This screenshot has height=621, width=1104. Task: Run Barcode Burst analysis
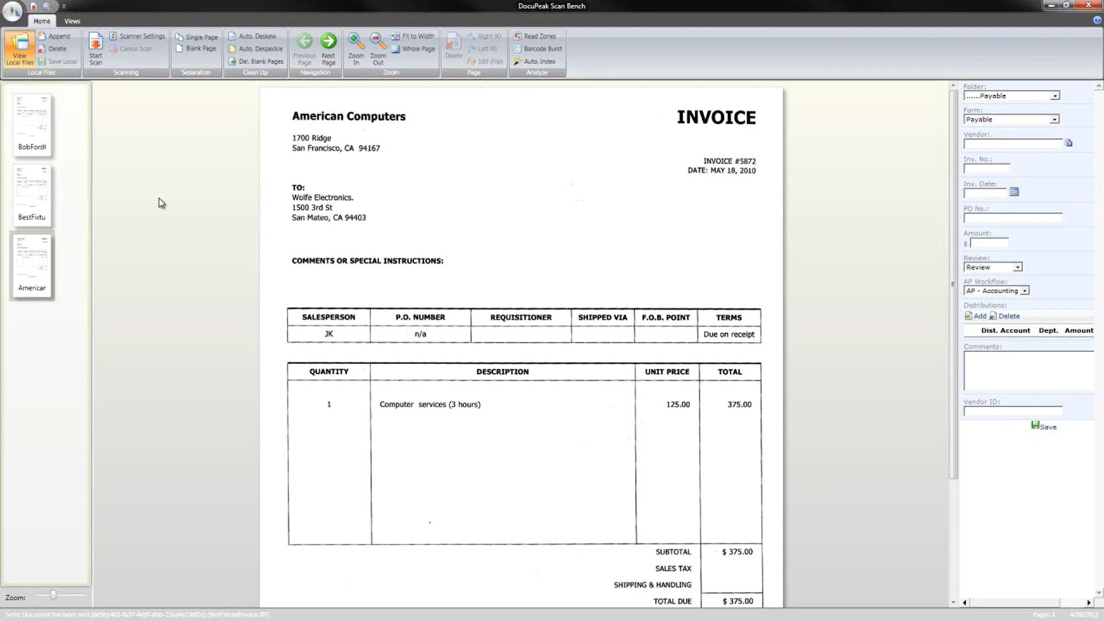[x=538, y=48]
